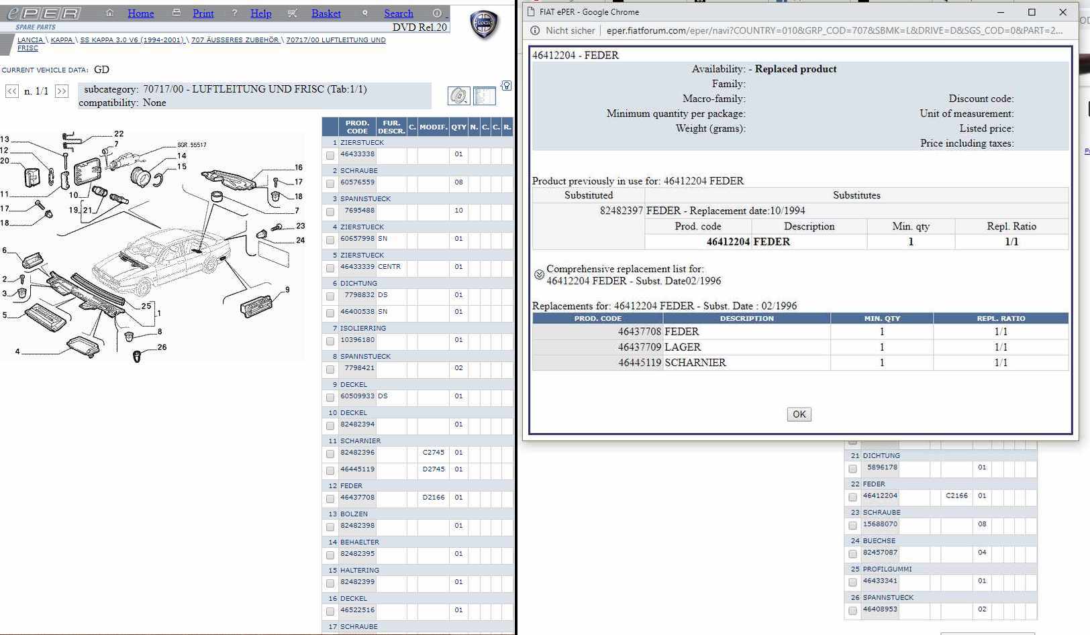Check the box for part 46433339
The height and width of the screenshot is (635, 1090).
(x=330, y=268)
